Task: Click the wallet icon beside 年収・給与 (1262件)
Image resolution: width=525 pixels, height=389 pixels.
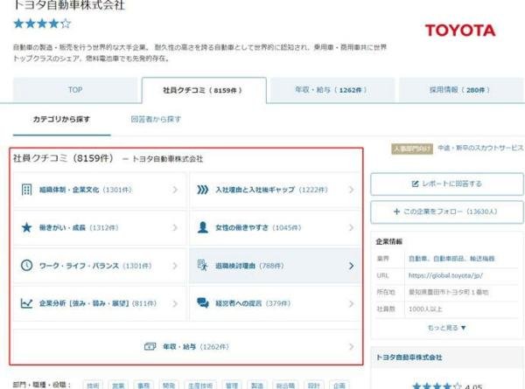Action: click(x=150, y=346)
